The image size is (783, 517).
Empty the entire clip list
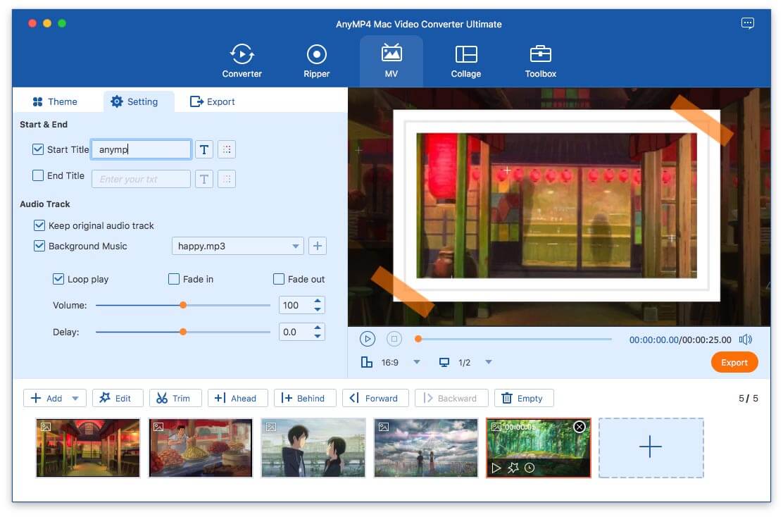(524, 398)
